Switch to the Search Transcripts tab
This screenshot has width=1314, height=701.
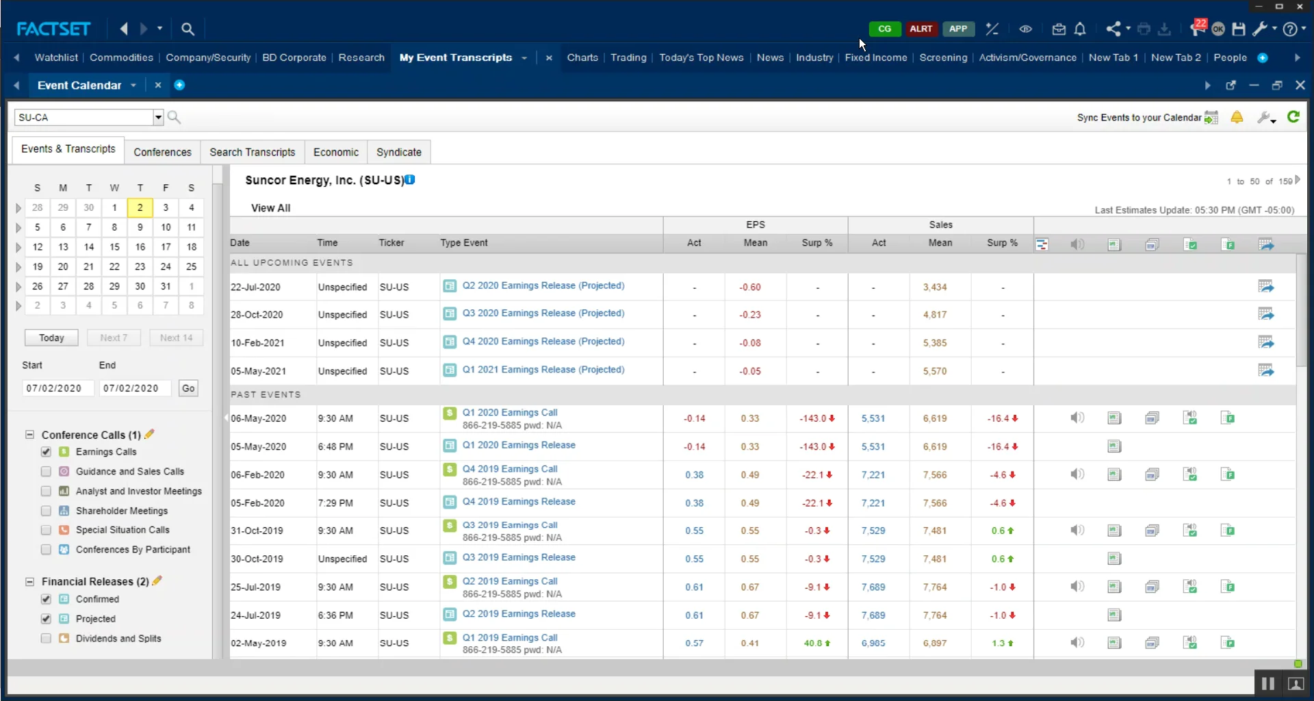(252, 152)
